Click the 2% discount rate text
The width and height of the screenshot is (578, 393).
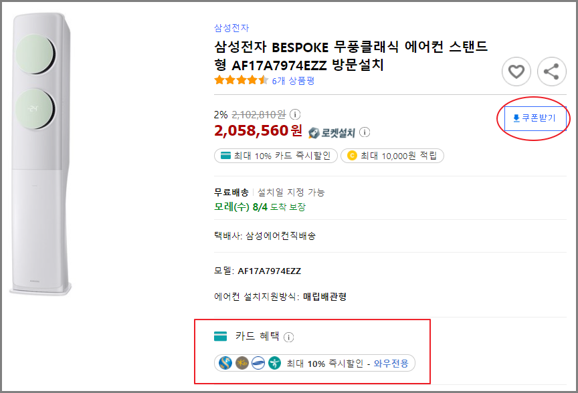point(221,115)
